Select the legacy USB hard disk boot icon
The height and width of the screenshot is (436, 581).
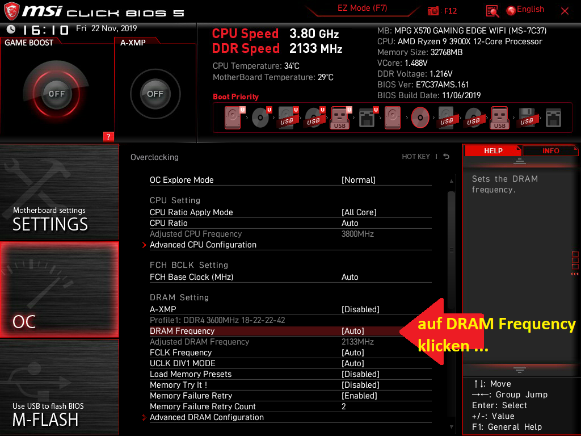point(447,118)
